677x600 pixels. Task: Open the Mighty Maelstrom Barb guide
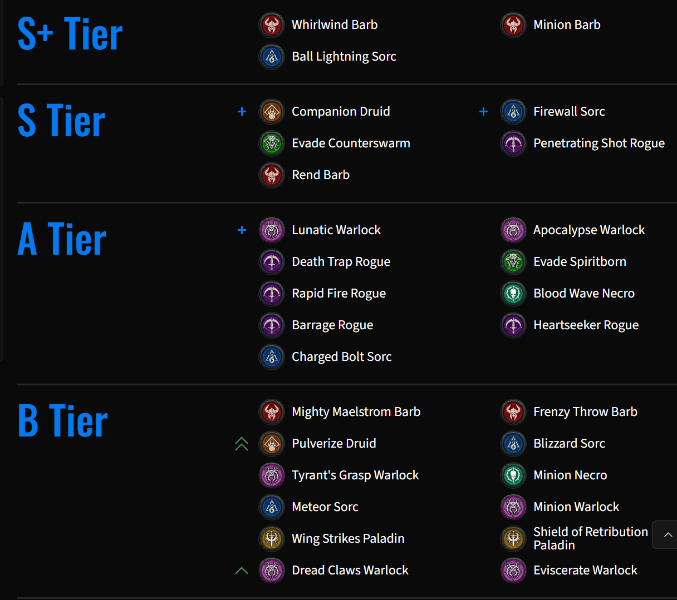(x=356, y=412)
